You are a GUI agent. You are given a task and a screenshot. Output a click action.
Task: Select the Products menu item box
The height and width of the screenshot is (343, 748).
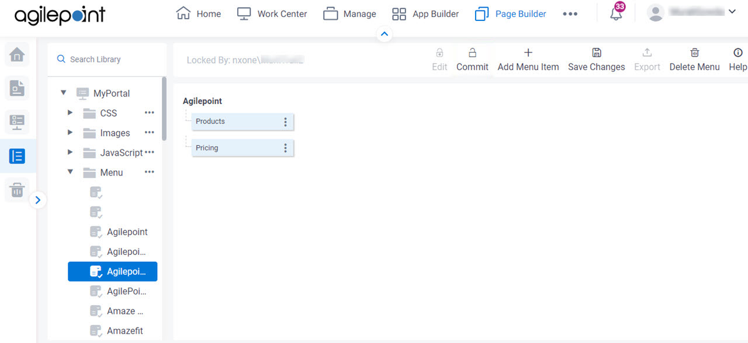click(x=243, y=121)
